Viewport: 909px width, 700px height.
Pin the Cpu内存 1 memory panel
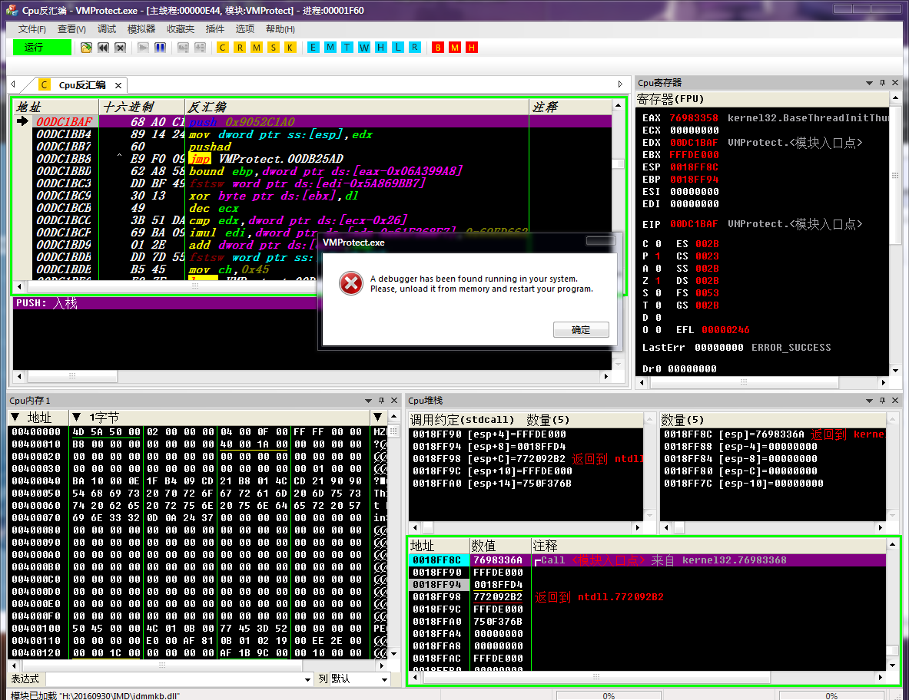point(381,400)
